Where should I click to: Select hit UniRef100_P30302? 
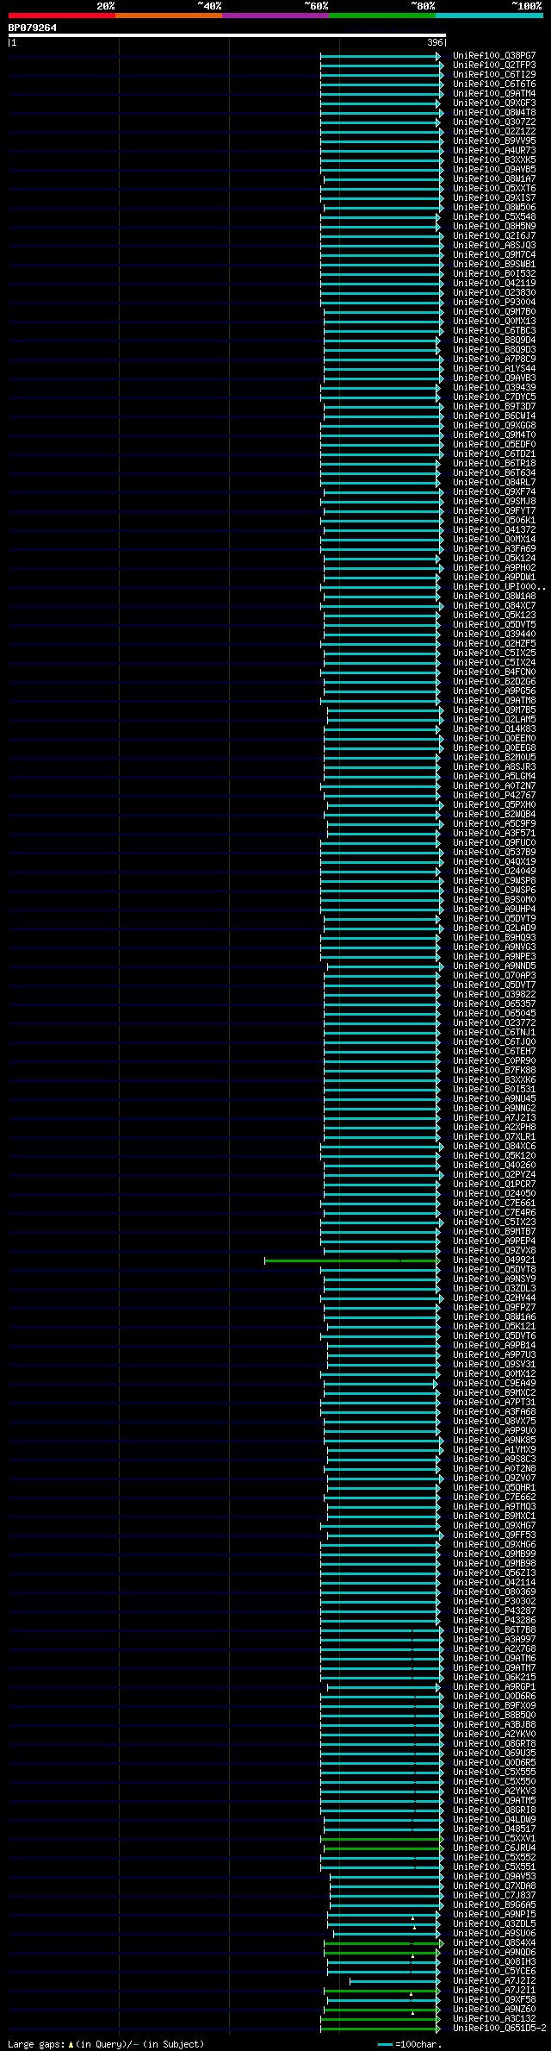(x=494, y=1602)
